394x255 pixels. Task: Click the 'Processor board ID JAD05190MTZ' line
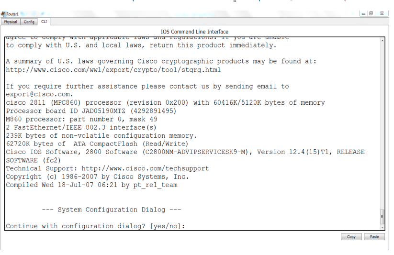point(91,111)
